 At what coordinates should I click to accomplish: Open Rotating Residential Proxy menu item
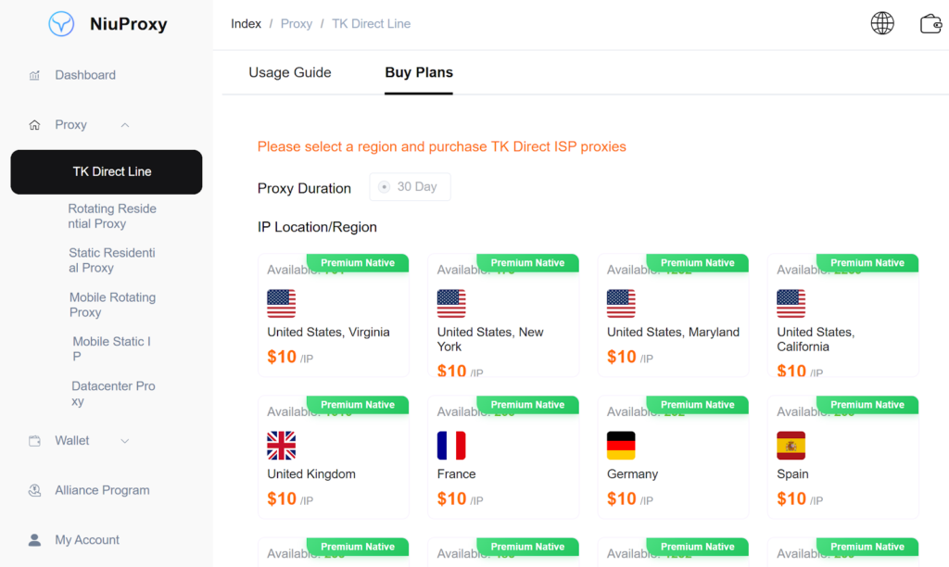pyautogui.click(x=112, y=216)
